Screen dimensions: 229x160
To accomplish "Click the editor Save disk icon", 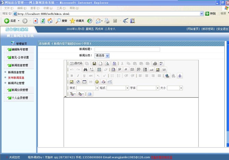I will click(94, 63).
